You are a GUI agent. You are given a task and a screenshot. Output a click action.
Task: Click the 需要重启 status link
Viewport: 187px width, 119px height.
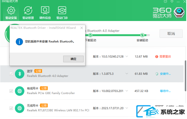[x=165, y=56]
